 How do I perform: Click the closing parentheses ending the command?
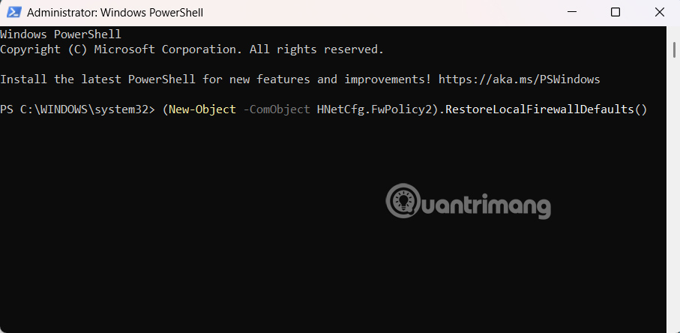[x=640, y=109]
